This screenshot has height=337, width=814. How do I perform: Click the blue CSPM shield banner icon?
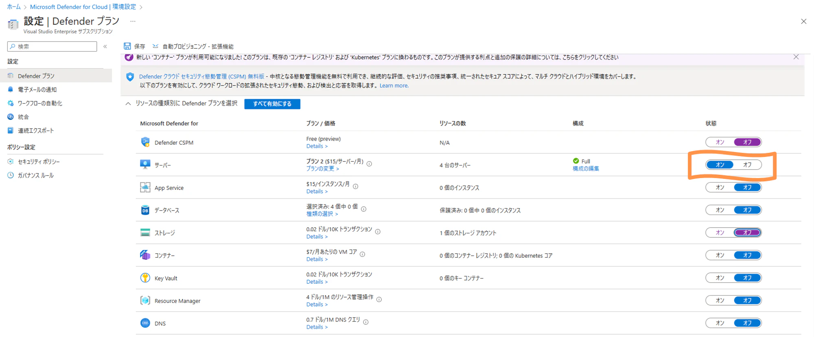click(130, 76)
